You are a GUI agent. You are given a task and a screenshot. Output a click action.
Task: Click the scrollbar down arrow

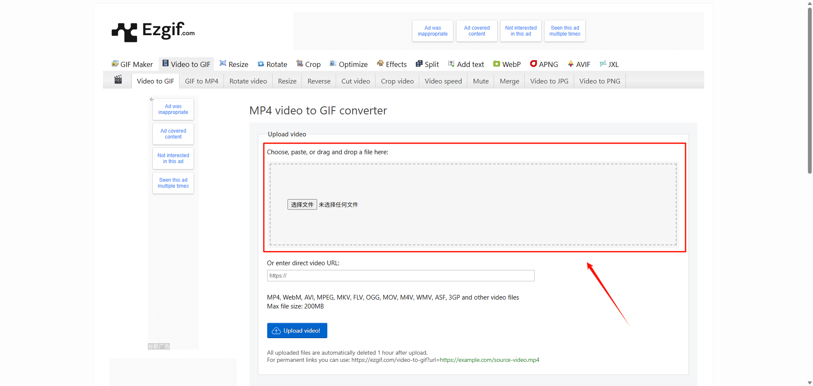[x=810, y=383]
